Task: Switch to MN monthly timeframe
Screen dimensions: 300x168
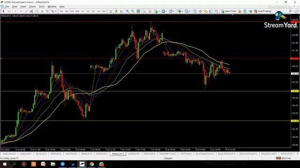Action: [x=104, y=11]
